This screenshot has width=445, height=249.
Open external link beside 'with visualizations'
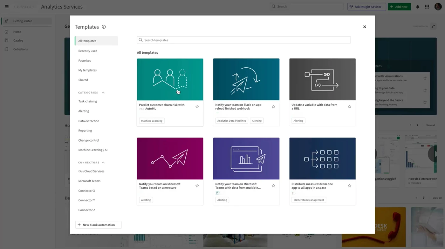coord(425,78)
